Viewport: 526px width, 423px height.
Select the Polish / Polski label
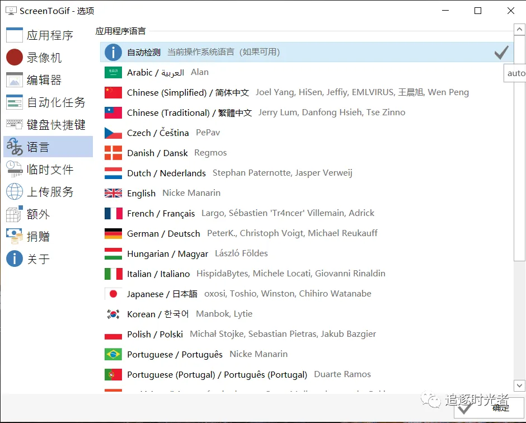[155, 334]
